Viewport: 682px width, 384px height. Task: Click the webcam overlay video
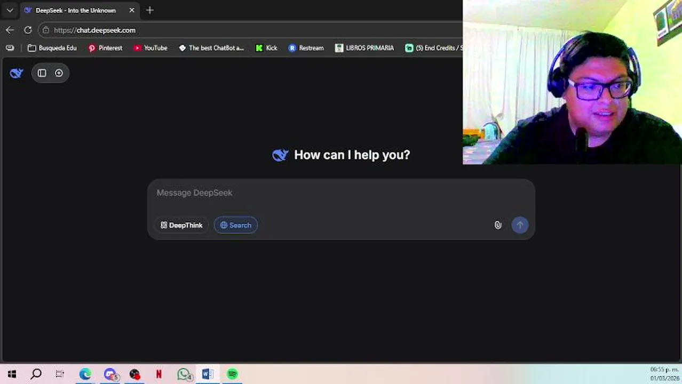pyautogui.click(x=572, y=82)
